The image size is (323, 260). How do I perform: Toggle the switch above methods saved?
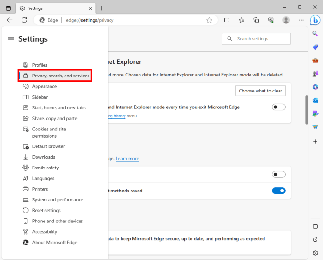click(x=279, y=174)
